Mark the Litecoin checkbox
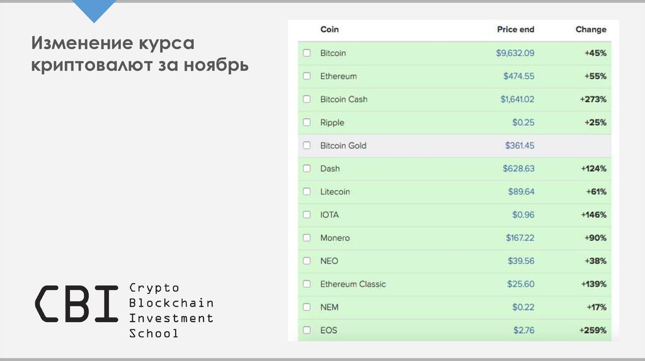The height and width of the screenshot is (361, 645). point(307,191)
